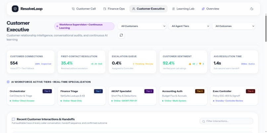The width and height of the screenshot is (267, 133).
Task: Expand the All Outcomes dropdown
Action: click(x=234, y=26)
